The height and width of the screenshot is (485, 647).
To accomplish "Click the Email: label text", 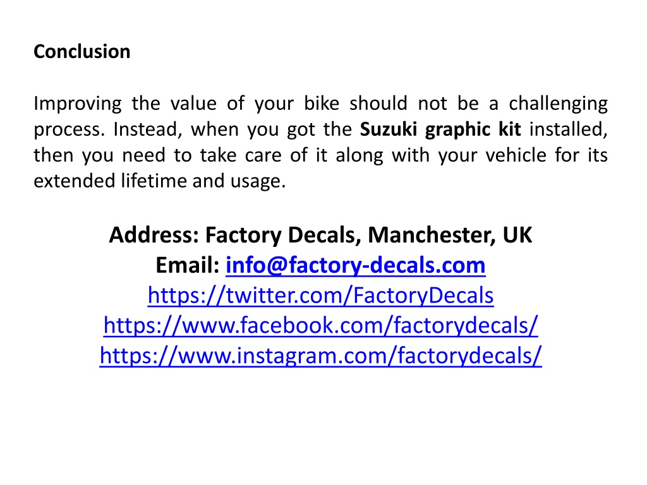I will [x=187, y=265].
